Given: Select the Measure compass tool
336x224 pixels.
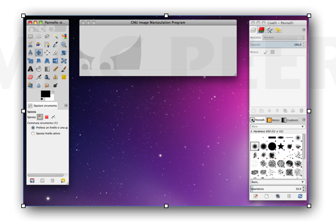Looking at the screenshot, I should tap(31, 53).
